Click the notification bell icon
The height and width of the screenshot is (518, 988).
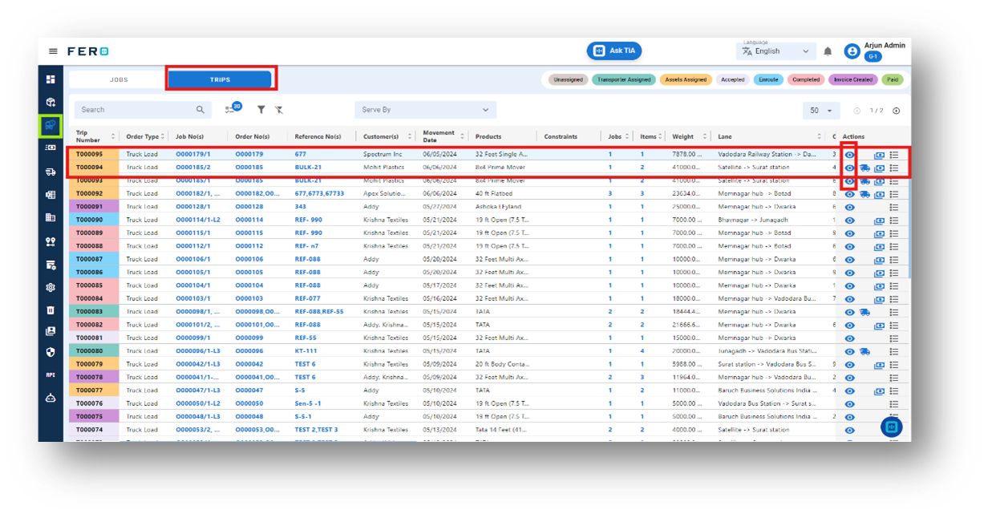tap(828, 51)
